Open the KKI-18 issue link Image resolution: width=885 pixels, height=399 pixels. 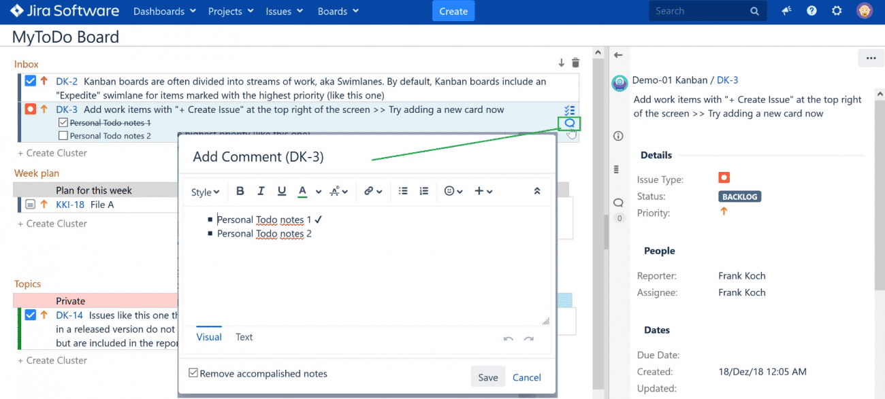(x=70, y=205)
